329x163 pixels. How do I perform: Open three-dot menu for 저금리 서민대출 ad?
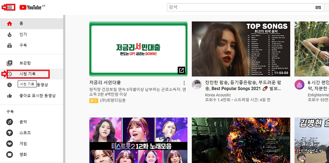[184, 83]
